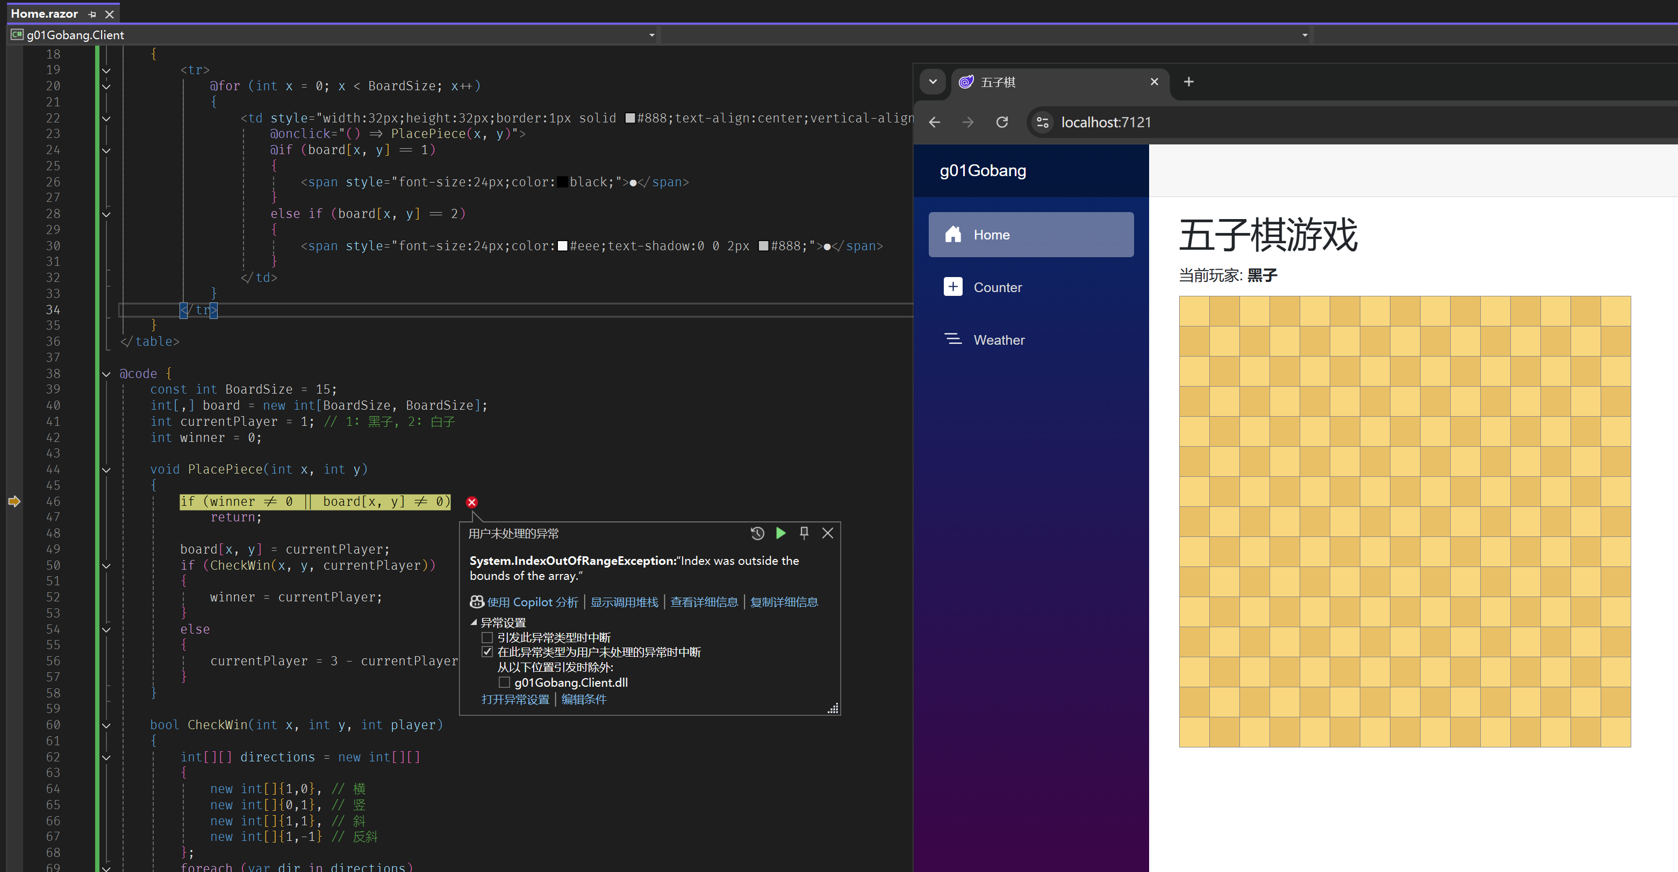This screenshot has height=872, width=1678.
Task: Collapse the 异常设置 section
Action: 474,622
